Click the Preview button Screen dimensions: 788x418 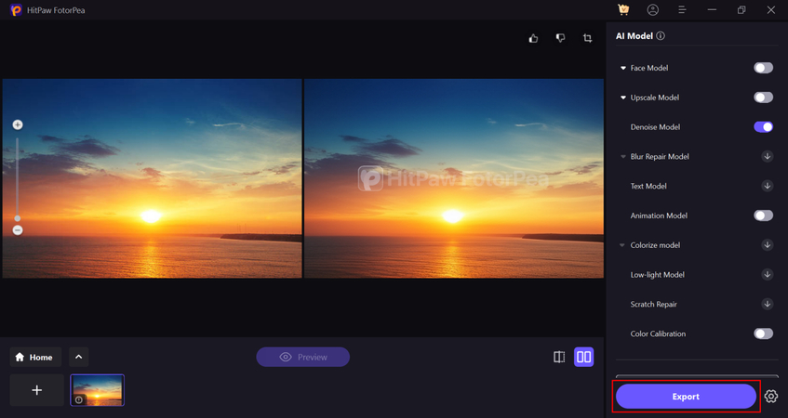(x=303, y=357)
